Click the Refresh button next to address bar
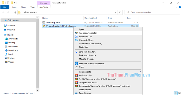Screen dimensions: 182x95 pos(120,12)
